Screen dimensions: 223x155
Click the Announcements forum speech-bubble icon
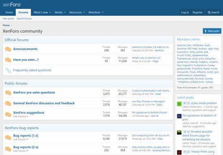pyautogui.click(x=8, y=49)
